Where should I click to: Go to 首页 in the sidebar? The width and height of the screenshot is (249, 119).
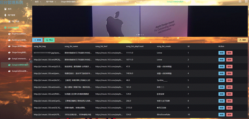tap(10, 9)
